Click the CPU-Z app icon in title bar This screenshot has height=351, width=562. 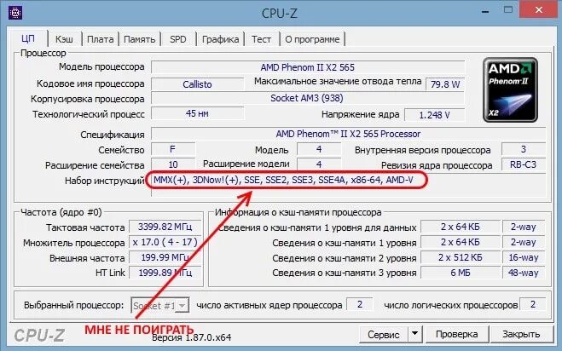point(15,14)
